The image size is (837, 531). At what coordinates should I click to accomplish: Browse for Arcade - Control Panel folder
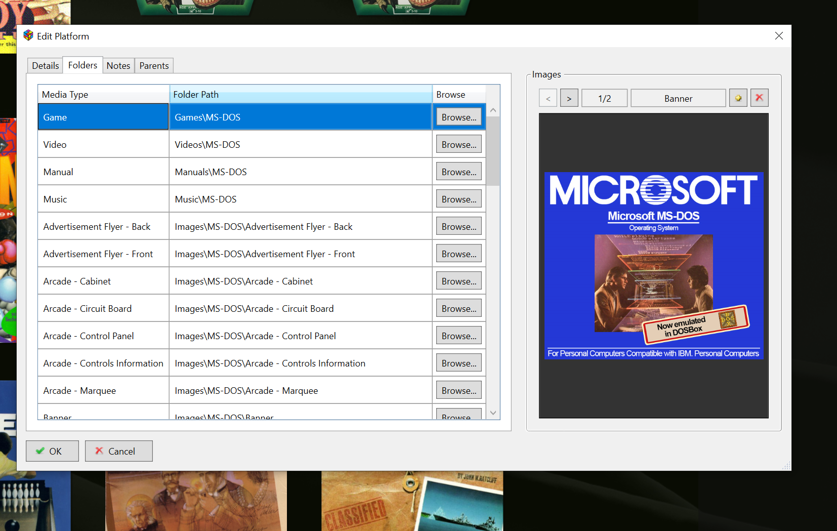[x=458, y=336]
